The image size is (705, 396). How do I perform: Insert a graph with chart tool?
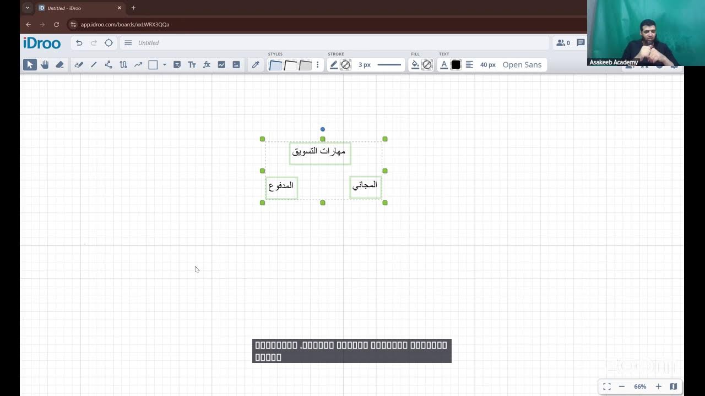pyautogui.click(x=221, y=64)
